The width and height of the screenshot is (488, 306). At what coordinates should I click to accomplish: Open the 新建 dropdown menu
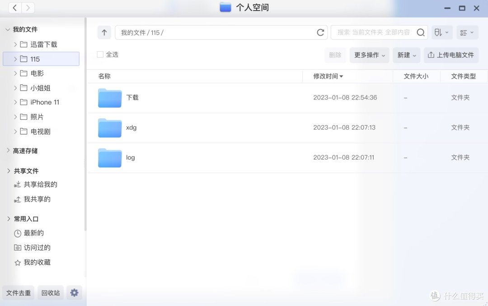[x=406, y=55]
